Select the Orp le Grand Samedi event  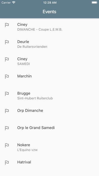pos(49,130)
